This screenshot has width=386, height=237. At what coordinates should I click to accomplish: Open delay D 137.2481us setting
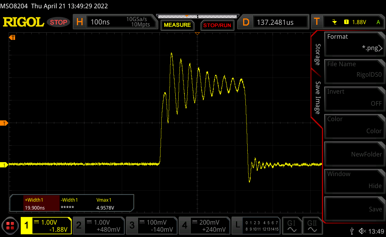273,22
